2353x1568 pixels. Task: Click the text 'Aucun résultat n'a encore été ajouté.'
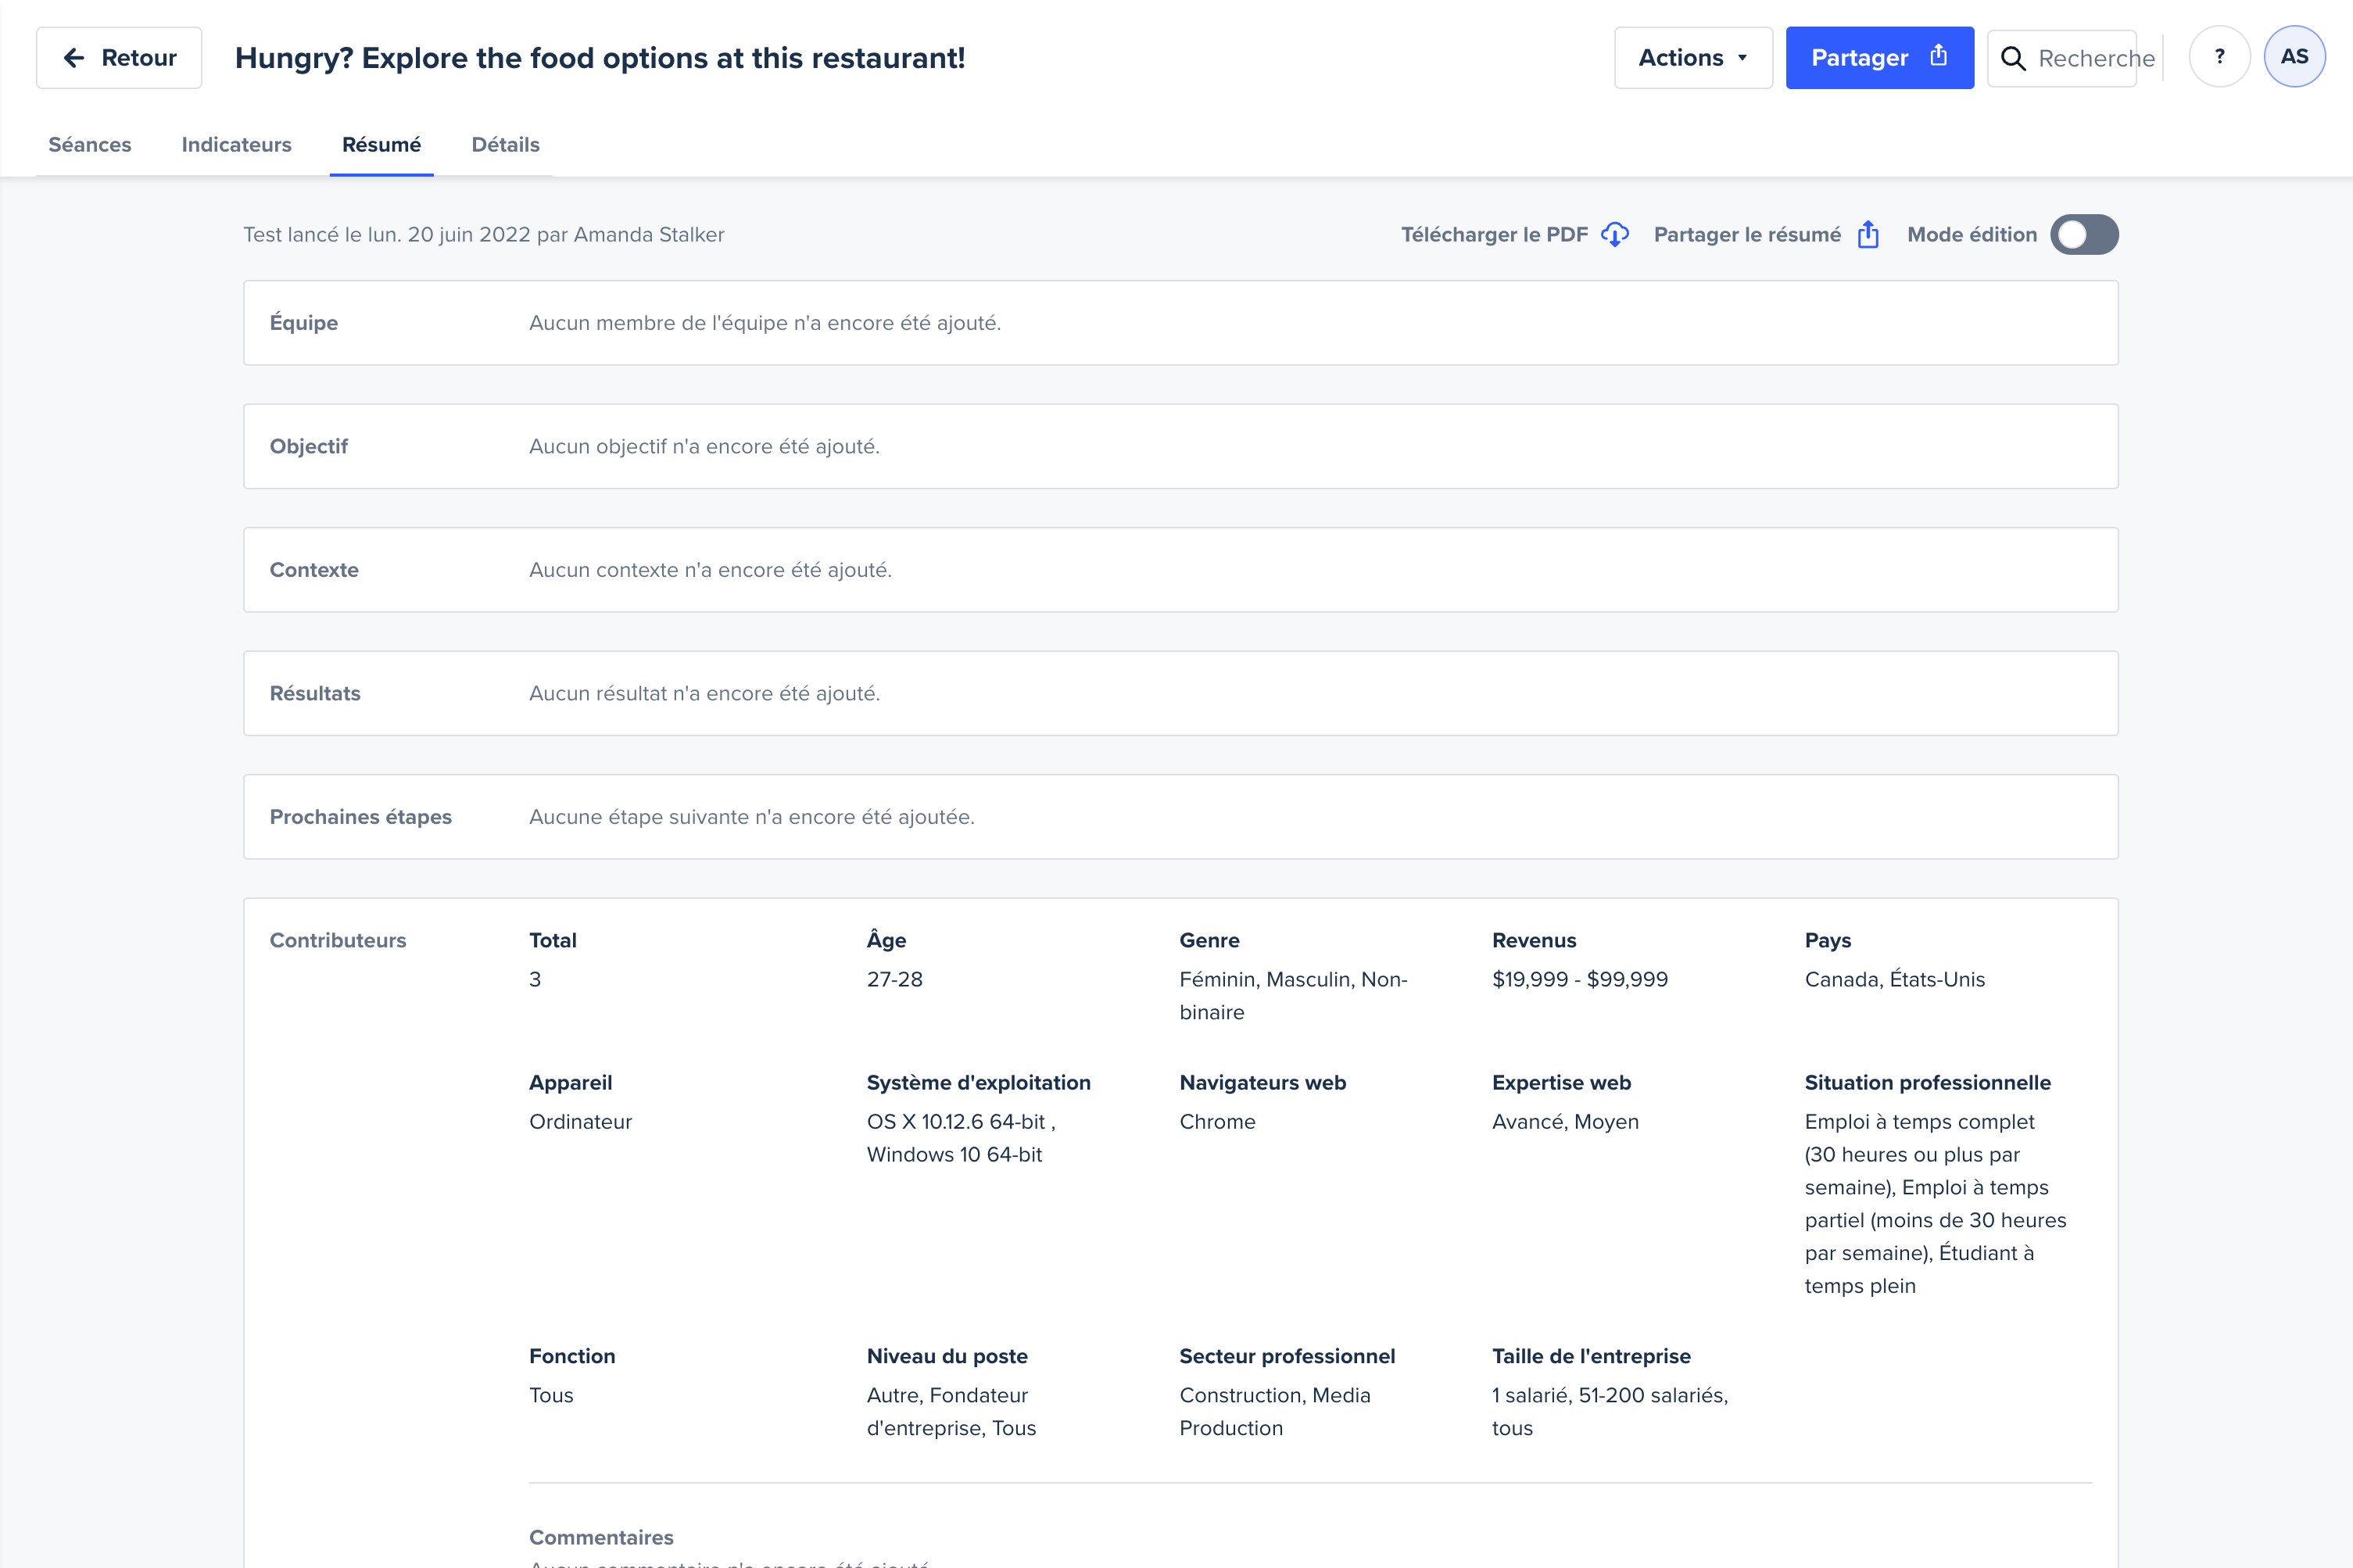(x=704, y=694)
